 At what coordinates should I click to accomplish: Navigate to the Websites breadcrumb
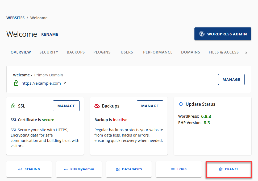(x=15, y=18)
